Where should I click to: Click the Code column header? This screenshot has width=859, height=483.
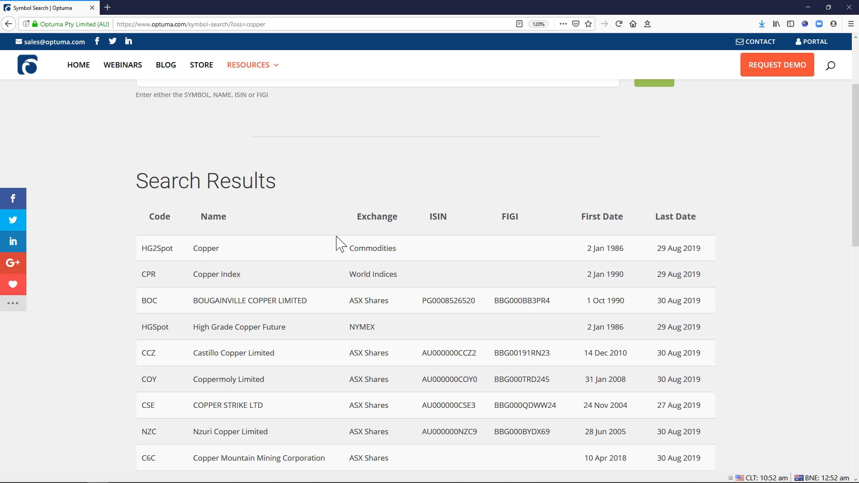pos(160,216)
